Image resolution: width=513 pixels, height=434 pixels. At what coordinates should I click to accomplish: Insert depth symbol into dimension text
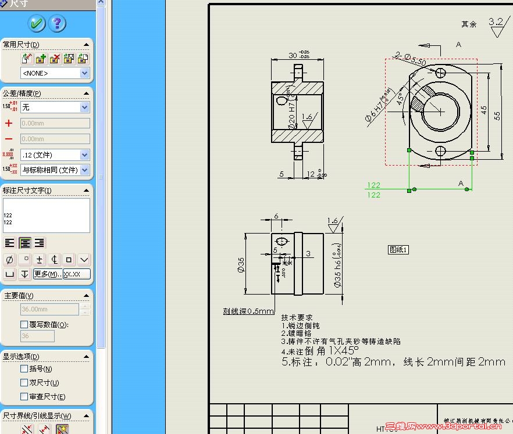coord(25,274)
